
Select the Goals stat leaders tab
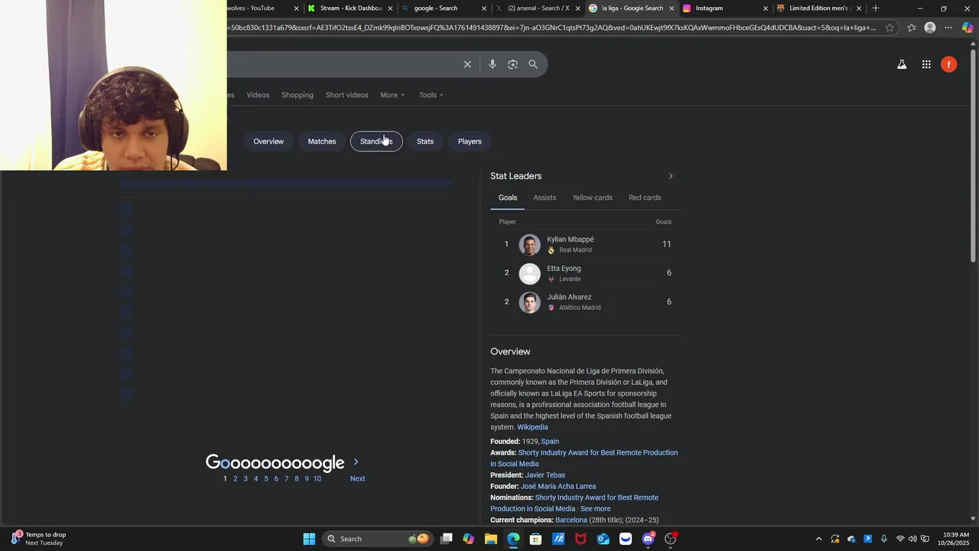508,197
